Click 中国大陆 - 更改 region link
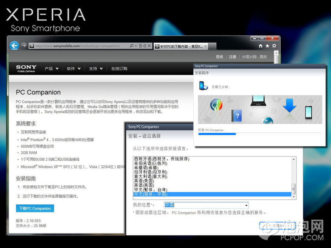331x248 pixels. pos(254,57)
